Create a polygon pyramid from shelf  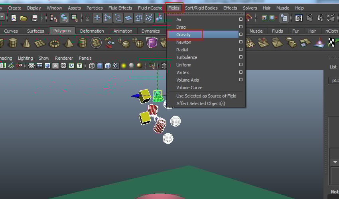69,43
